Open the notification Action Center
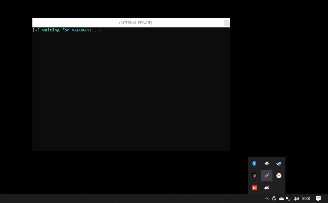The width and height of the screenshot is (328, 203). (x=318, y=199)
